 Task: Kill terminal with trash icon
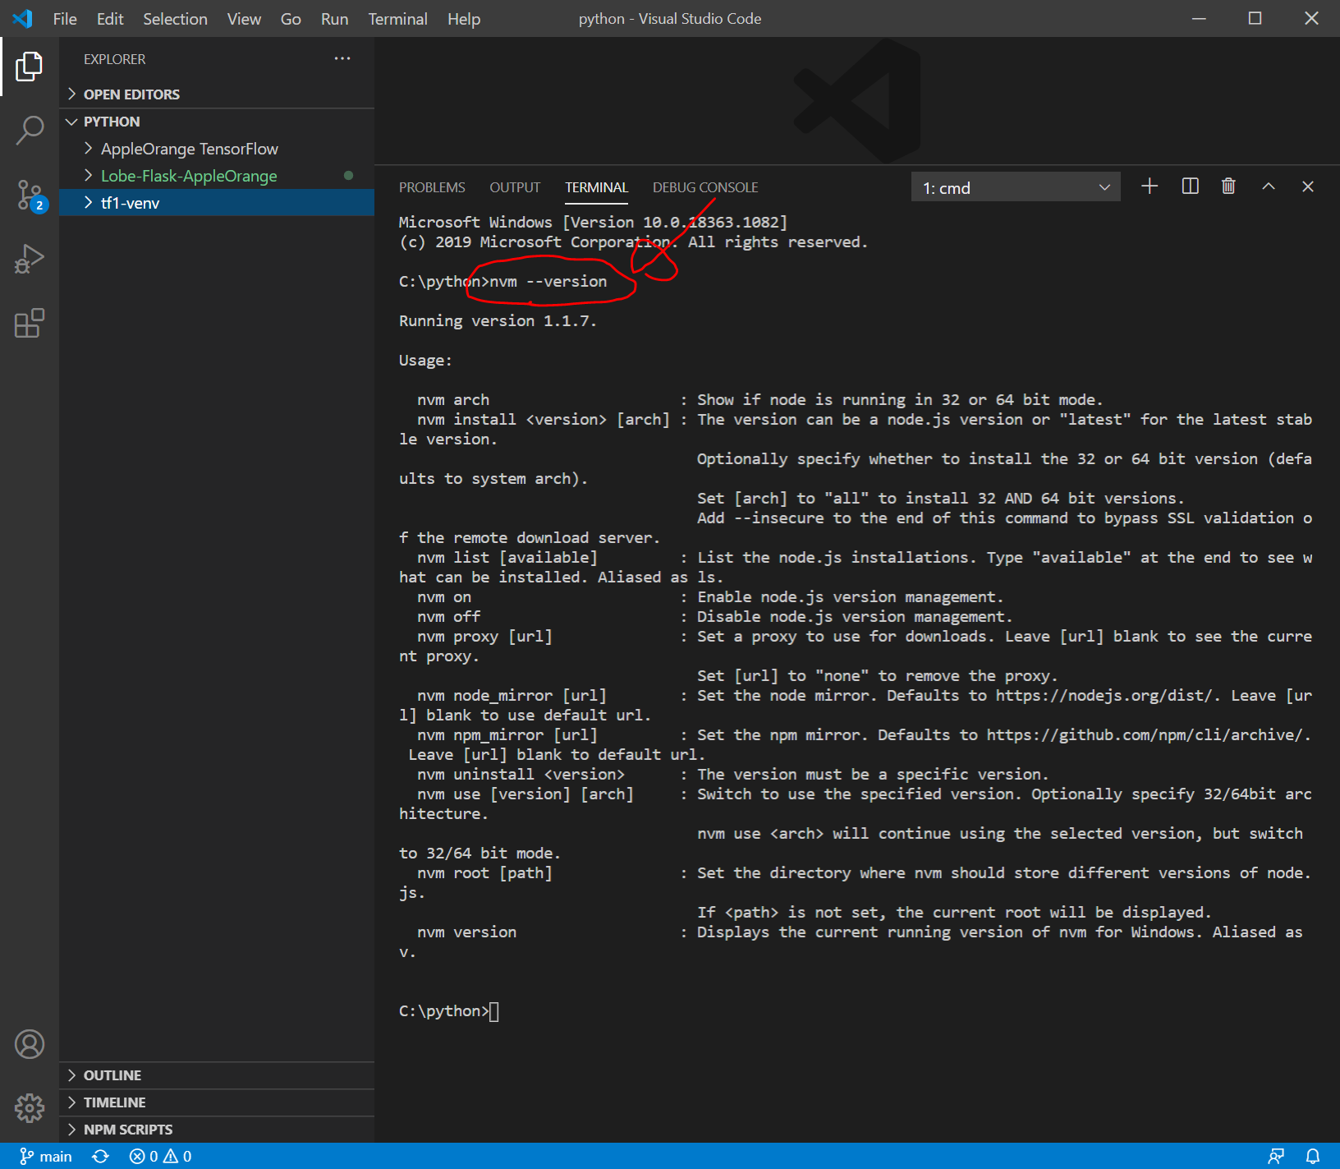1228,186
